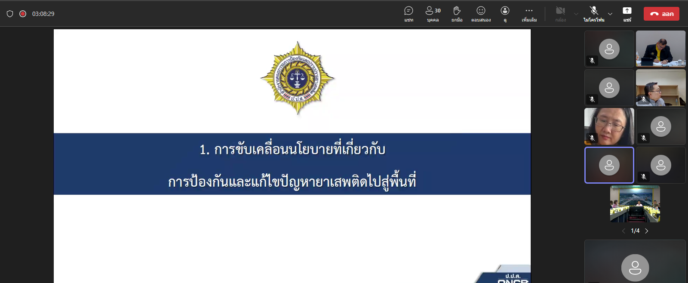Click the red recording indicator
The height and width of the screenshot is (283, 688).
(x=23, y=14)
